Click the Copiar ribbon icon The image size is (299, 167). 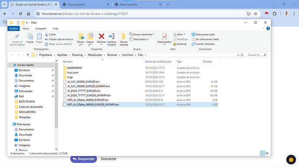(x=30, y=36)
